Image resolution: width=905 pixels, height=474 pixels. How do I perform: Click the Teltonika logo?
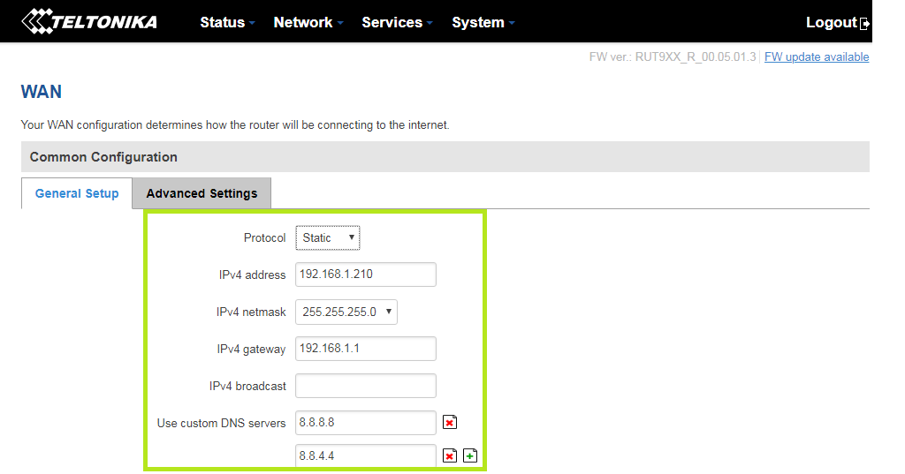(89, 21)
